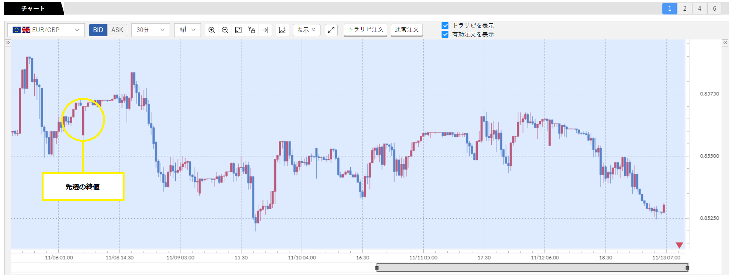
Task: Select ASK price display
Action: 117,30
